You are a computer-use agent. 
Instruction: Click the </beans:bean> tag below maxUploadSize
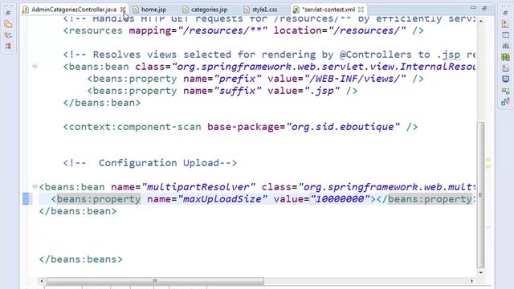pyautogui.click(x=78, y=211)
